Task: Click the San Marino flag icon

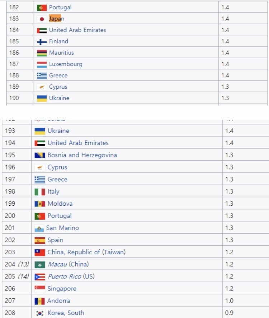Action: coord(39,228)
